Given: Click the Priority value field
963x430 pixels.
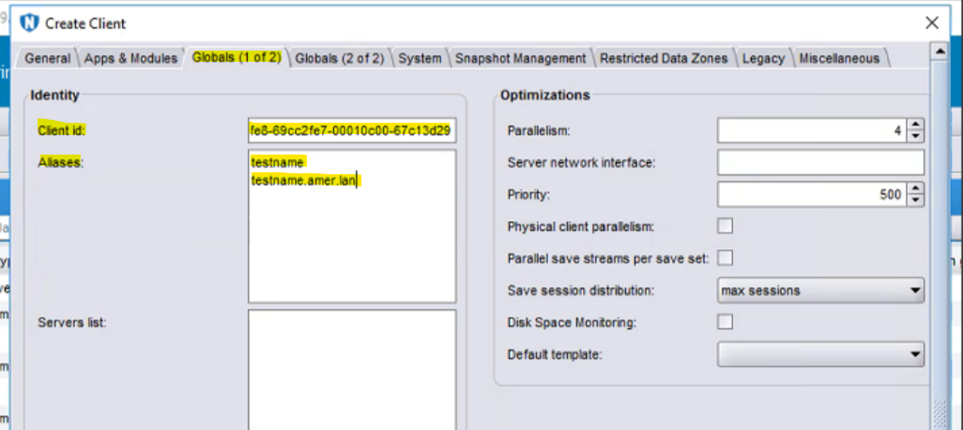Looking at the screenshot, I should [x=811, y=195].
